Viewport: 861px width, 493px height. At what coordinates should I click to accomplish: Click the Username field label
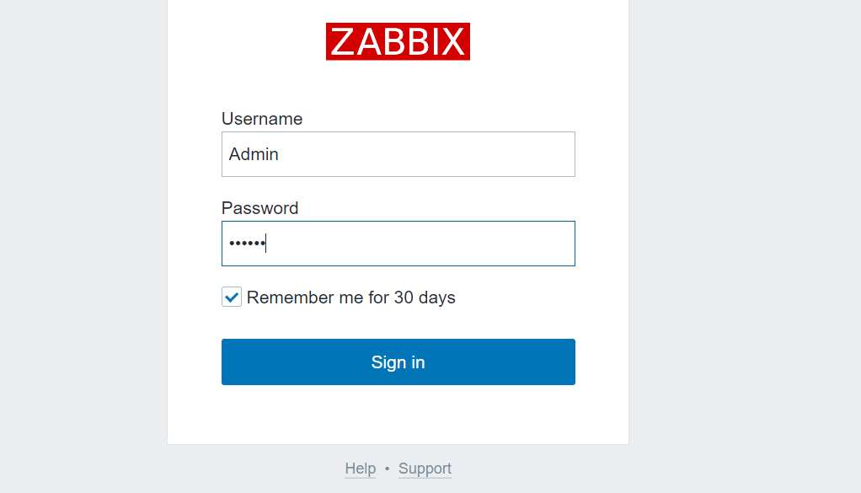pyautogui.click(x=261, y=119)
